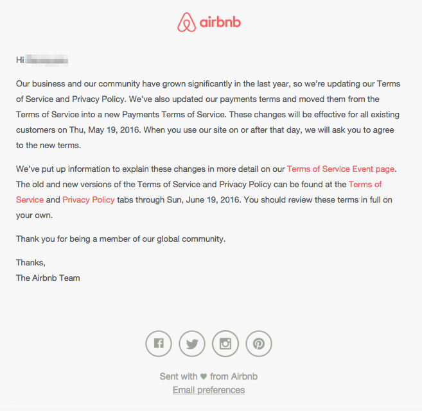Open the Privacy Policy link
The width and height of the screenshot is (422, 411).
[89, 200]
